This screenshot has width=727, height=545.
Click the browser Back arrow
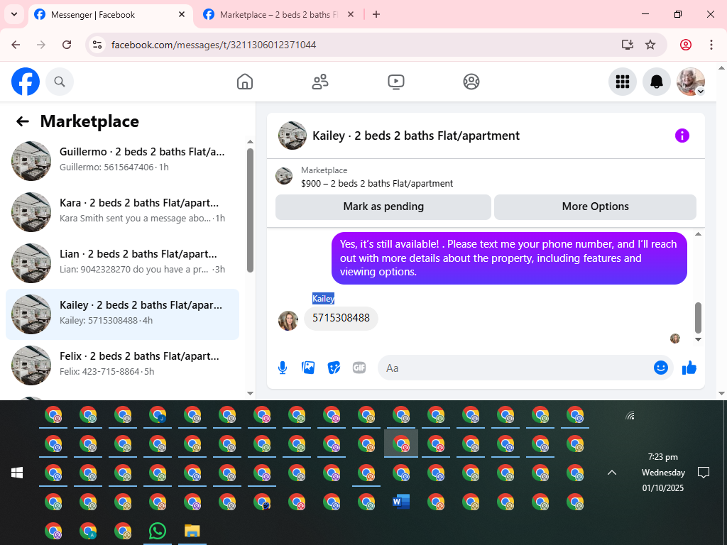16,45
